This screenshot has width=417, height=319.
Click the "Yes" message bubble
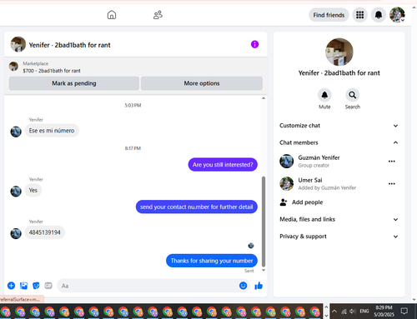33,190
